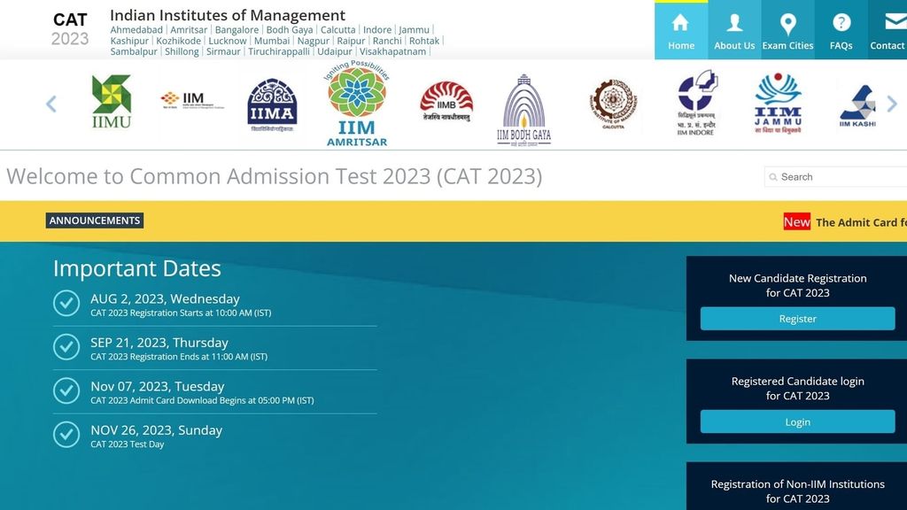
Task: Open the Sambalpur institute link
Action: (134, 51)
